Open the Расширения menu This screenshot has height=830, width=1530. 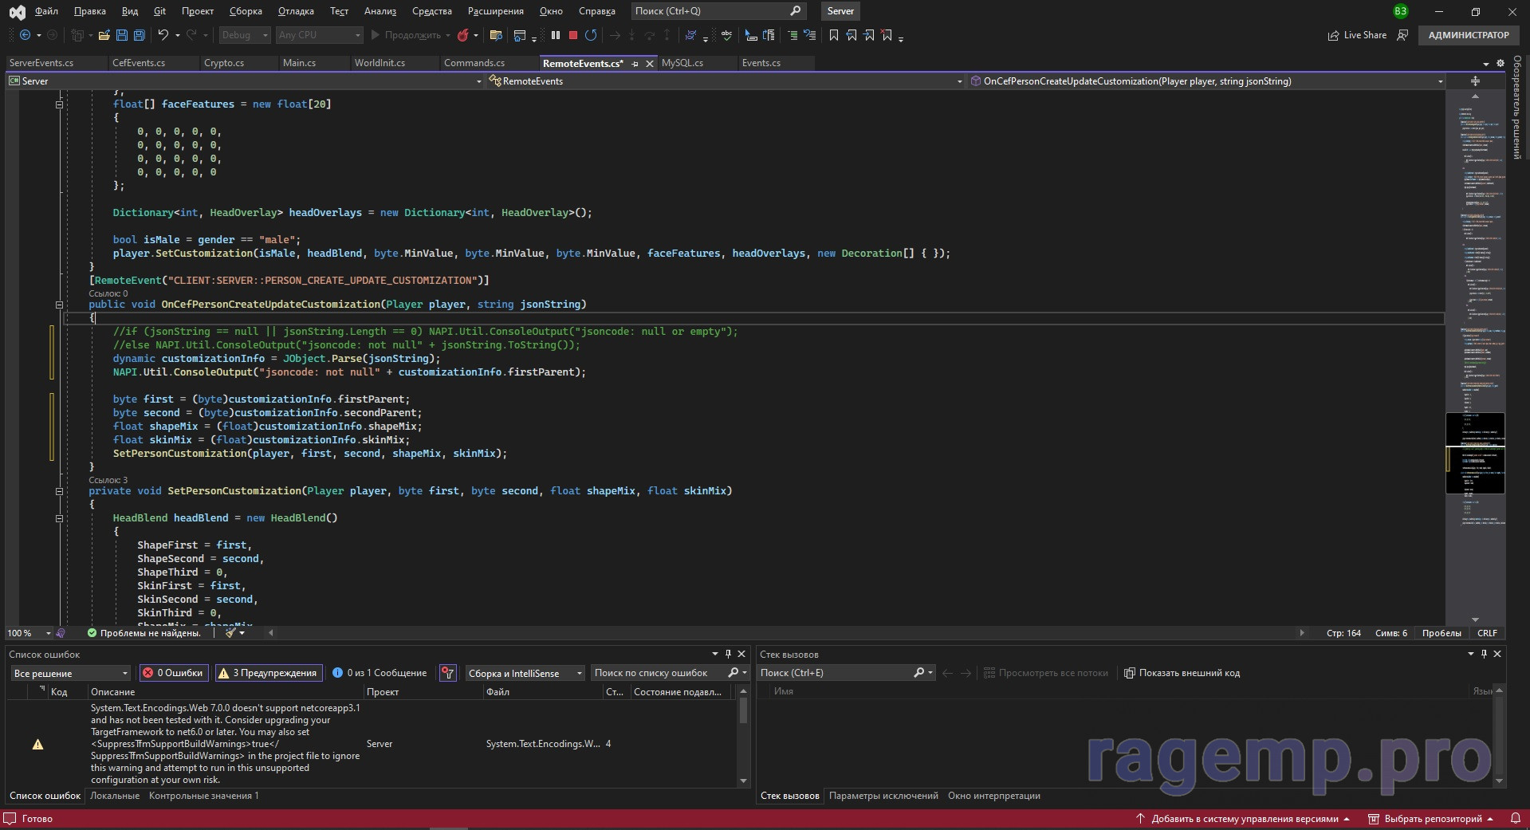coord(496,11)
